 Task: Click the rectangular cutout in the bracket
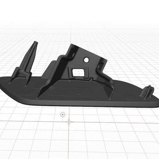[79, 73]
